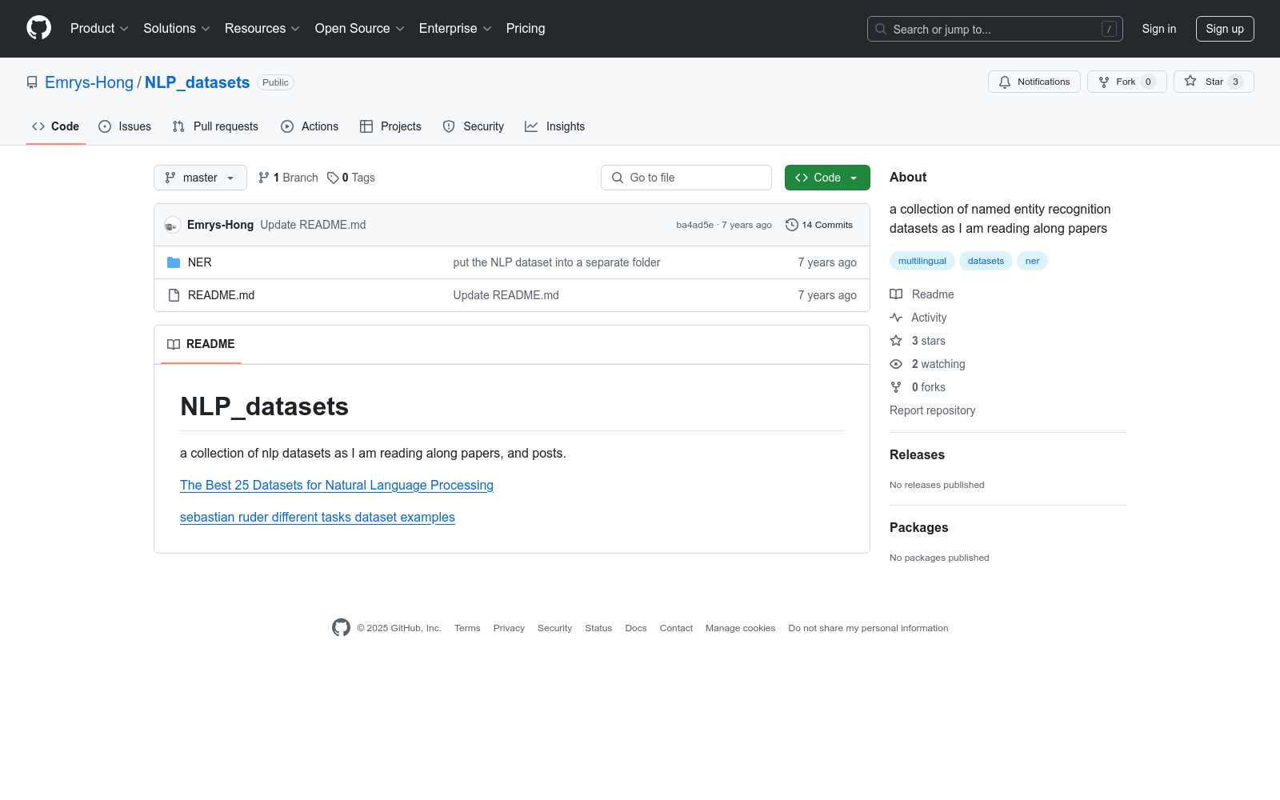Image resolution: width=1280 pixels, height=800 pixels.
Task: Switch to the Issues tab
Action: tap(125, 126)
